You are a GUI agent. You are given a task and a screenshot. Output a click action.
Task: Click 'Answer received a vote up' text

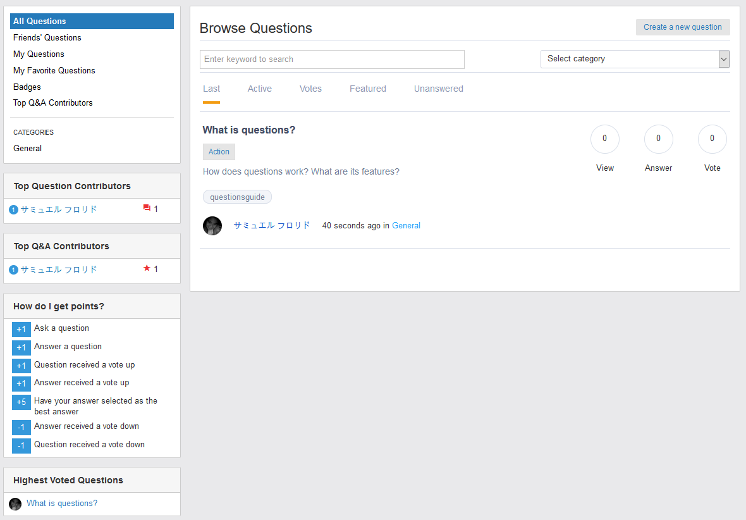(x=82, y=382)
